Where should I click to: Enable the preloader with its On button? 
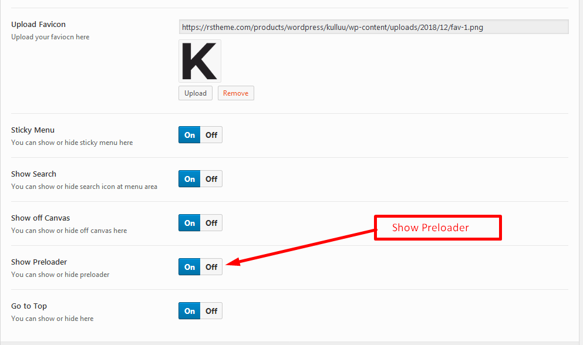[x=190, y=267]
